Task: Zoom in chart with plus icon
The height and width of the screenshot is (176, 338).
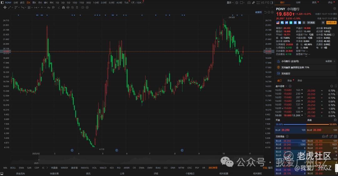Action: (x=272, y=12)
